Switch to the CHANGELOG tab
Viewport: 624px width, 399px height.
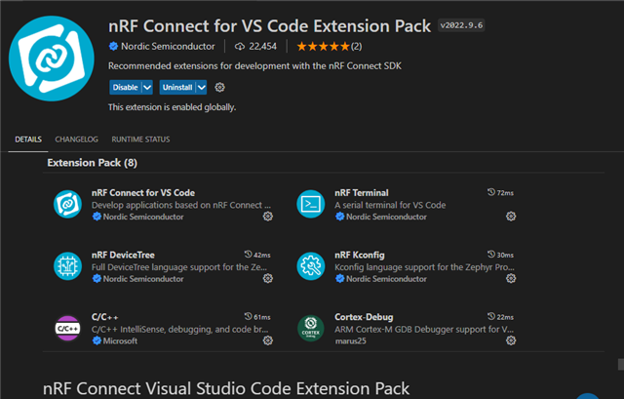click(76, 140)
